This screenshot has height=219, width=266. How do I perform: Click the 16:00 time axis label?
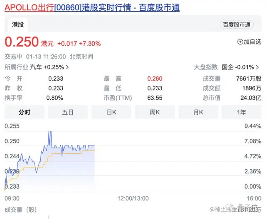[x=254, y=198]
